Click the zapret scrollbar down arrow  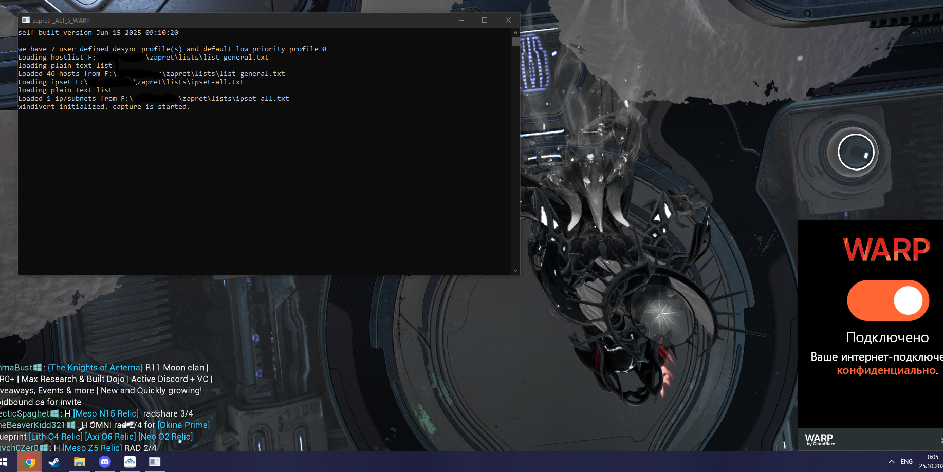[x=515, y=270]
